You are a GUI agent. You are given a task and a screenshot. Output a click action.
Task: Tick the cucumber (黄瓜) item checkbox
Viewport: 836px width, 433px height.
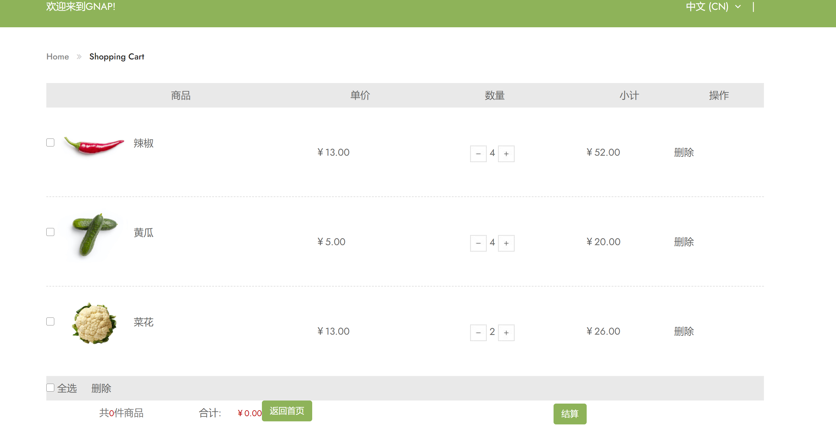(50, 232)
